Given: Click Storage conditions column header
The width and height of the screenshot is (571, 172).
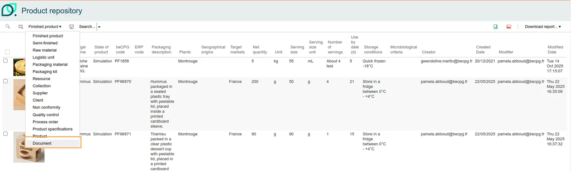Looking at the screenshot, I should [373, 50].
